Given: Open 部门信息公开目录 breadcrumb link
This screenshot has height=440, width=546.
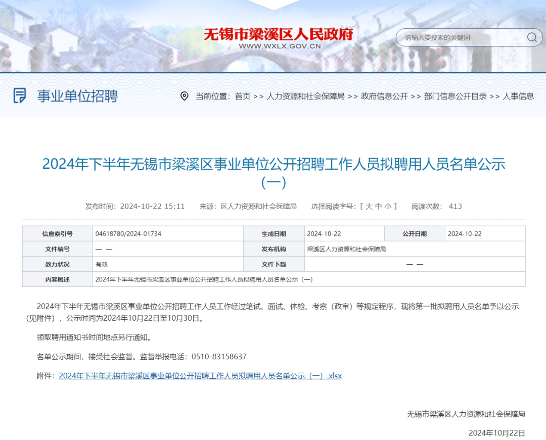Looking at the screenshot, I should (455, 96).
